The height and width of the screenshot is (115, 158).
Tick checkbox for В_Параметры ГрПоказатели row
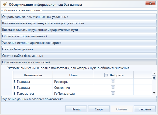click(113, 93)
